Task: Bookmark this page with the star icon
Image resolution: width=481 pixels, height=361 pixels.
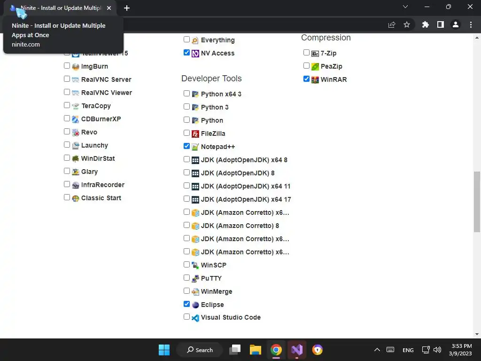Action: 406,24
